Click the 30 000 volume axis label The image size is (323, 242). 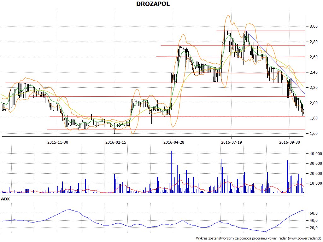point(315,164)
